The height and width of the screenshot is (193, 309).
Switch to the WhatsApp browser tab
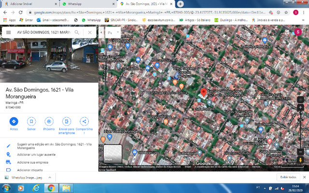tap(87, 4)
